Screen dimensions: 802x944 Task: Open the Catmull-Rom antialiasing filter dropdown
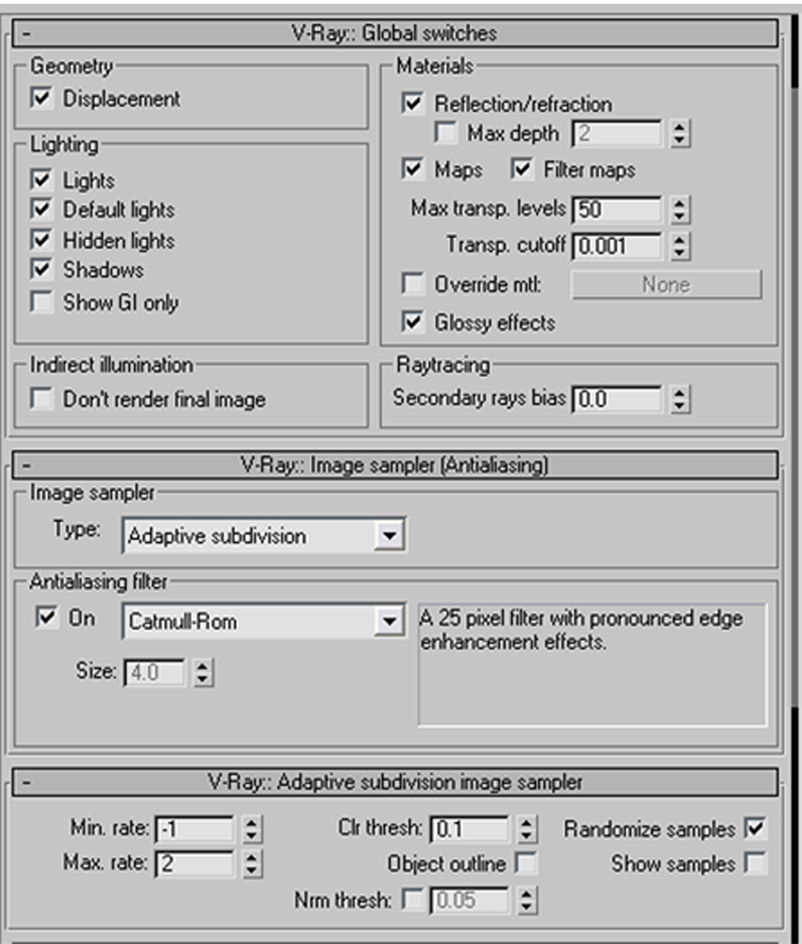pos(387,622)
